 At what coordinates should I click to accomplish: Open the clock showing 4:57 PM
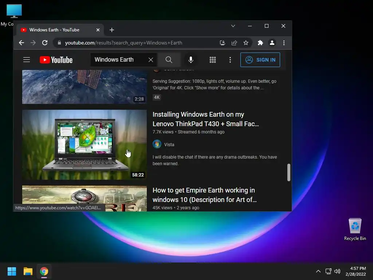[x=356, y=271]
